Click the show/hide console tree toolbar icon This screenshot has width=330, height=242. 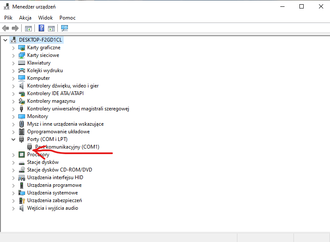pos(28,28)
